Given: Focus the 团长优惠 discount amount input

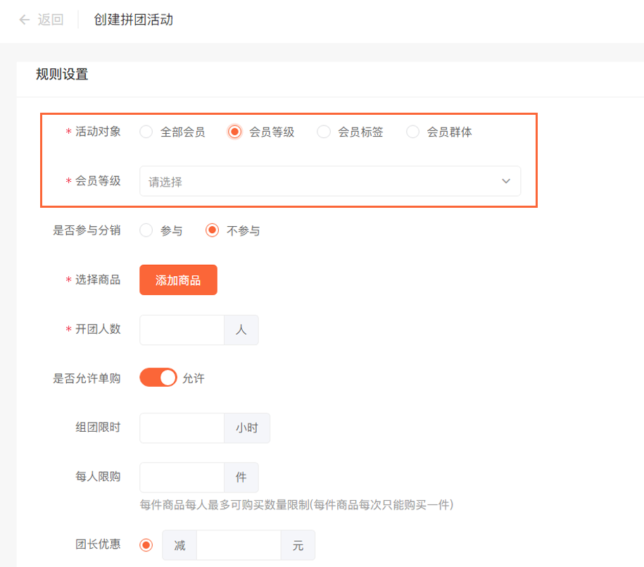Looking at the screenshot, I should coord(239,545).
